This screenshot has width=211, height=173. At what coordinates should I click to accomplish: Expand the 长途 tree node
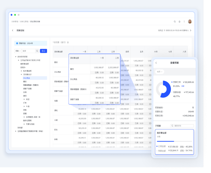24,99
